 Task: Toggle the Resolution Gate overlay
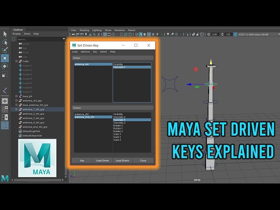(x=113, y=34)
